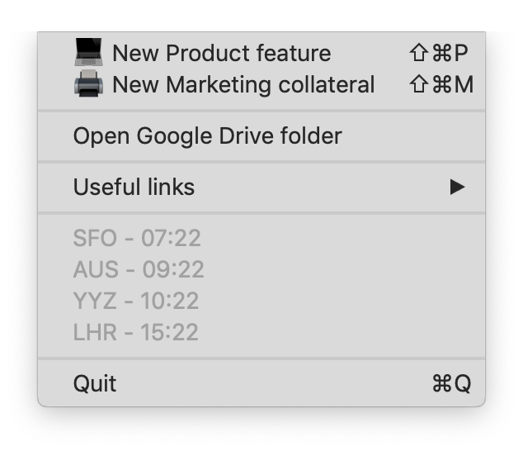Select the New Product feature menu item
Screen dimensions: 523x451
click(x=221, y=53)
